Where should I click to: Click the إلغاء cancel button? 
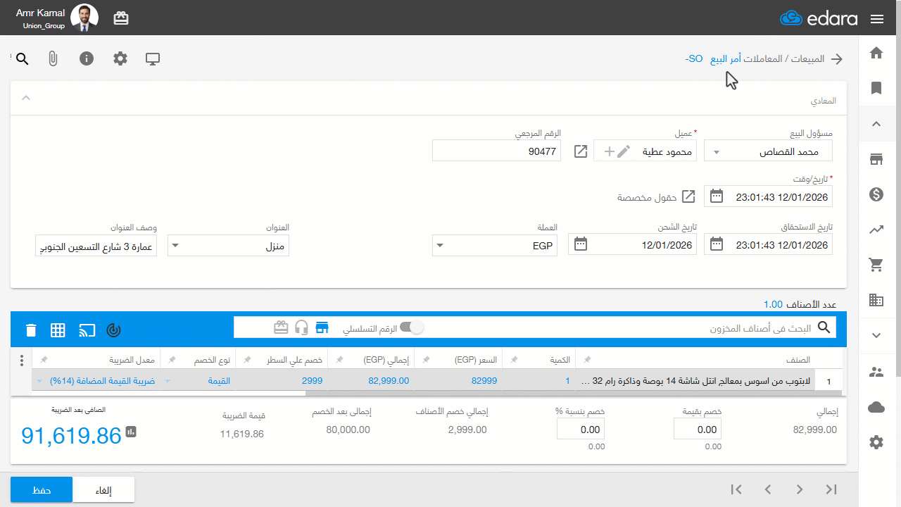click(x=103, y=489)
